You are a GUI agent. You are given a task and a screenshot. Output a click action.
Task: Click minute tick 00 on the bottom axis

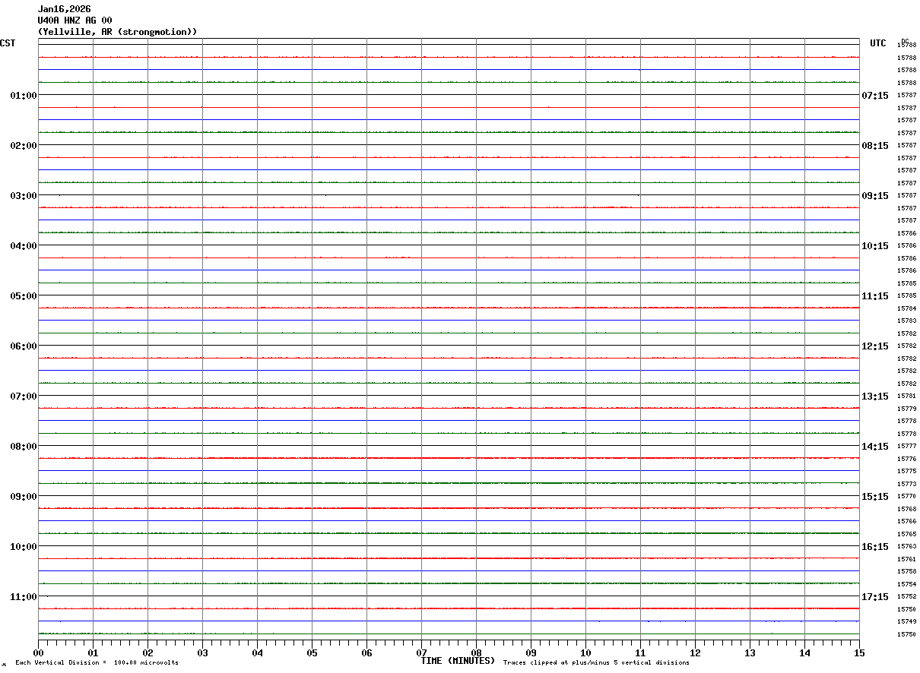(x=38, y=652)
